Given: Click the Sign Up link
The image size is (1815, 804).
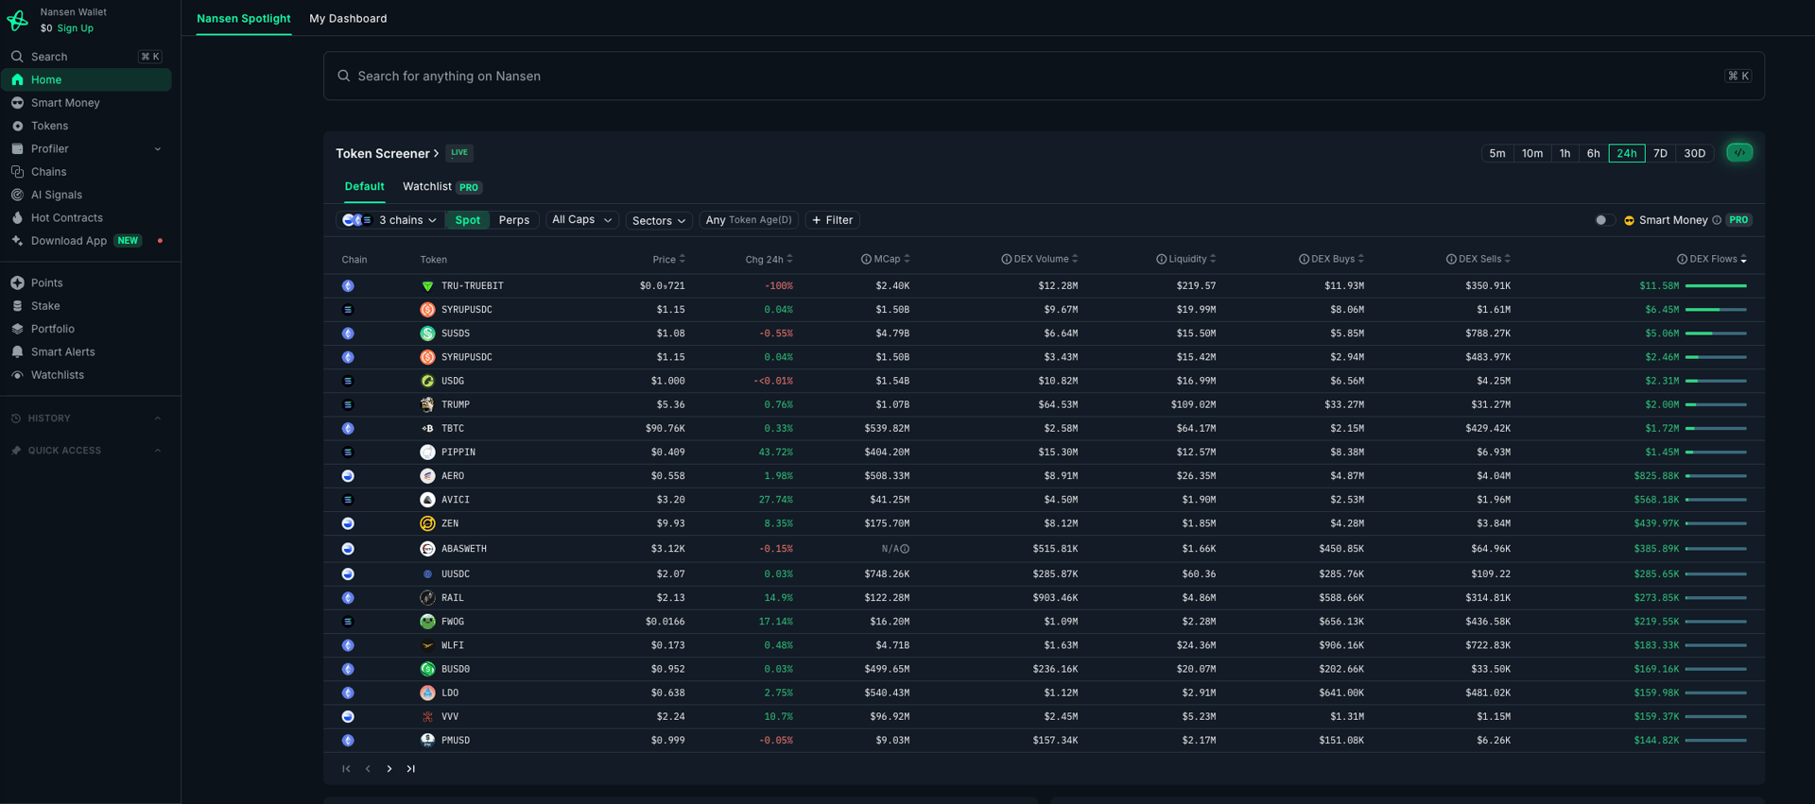Looking at the screenshot, I should click(x=75, y=28).
